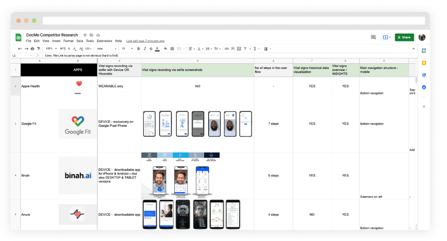Open Calendar in the side panel
447x241 pixels.
424,51
